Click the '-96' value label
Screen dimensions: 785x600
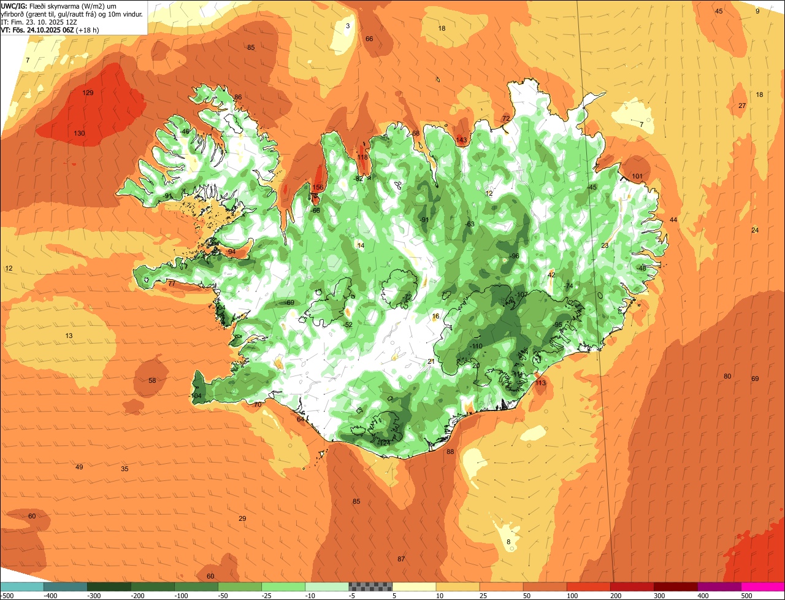pos(514,256)
